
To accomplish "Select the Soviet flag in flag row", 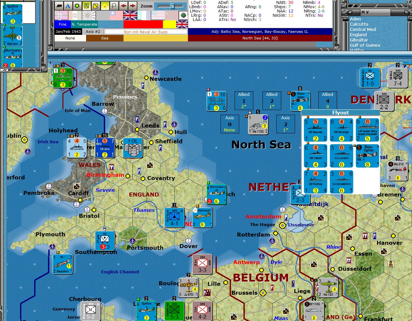I will coord(171,15).
